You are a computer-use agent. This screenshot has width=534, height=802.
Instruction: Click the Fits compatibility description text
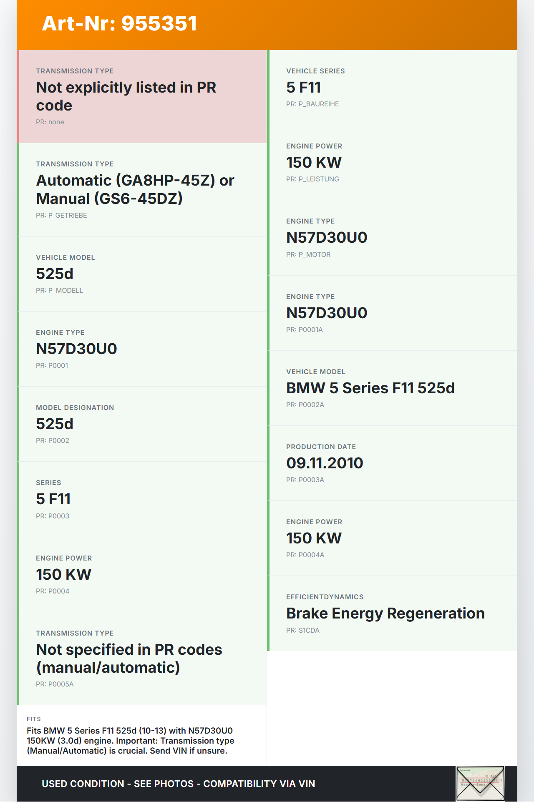130,741
